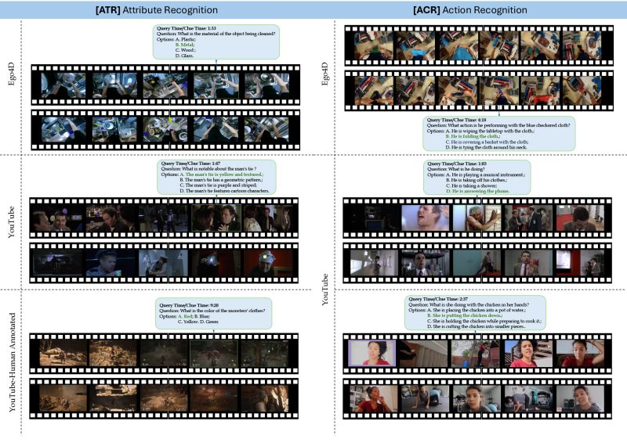
Task: Choose option 'A. Plastic;'
Action: 186,40
